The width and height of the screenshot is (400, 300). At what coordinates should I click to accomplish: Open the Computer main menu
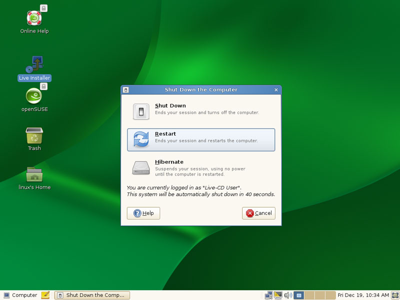coord(20,295)
